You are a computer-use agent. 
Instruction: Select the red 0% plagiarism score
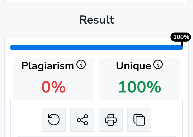coord(54,87)
